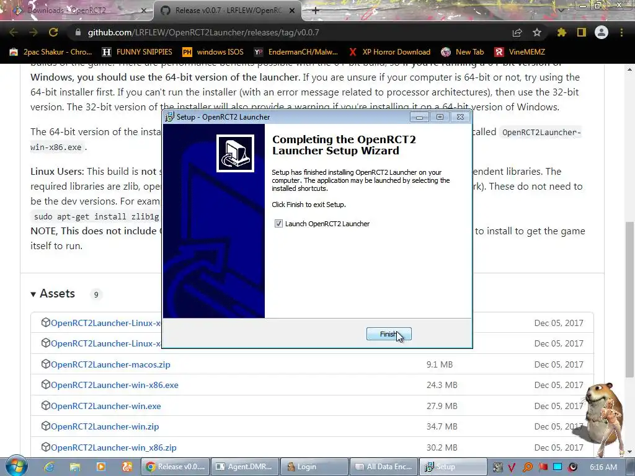Open a new Chrome tab
This screenshot has width=635, height=476.
(x=316, y=11)
